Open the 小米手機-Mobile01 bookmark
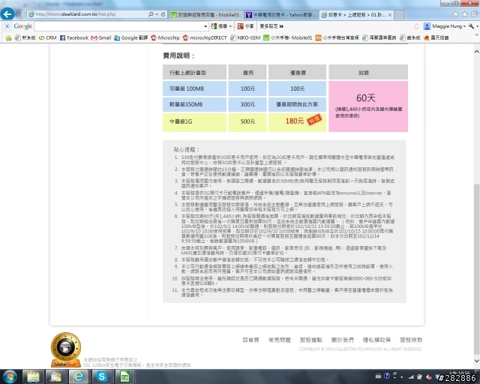480x384 pixels. [288, 38]
